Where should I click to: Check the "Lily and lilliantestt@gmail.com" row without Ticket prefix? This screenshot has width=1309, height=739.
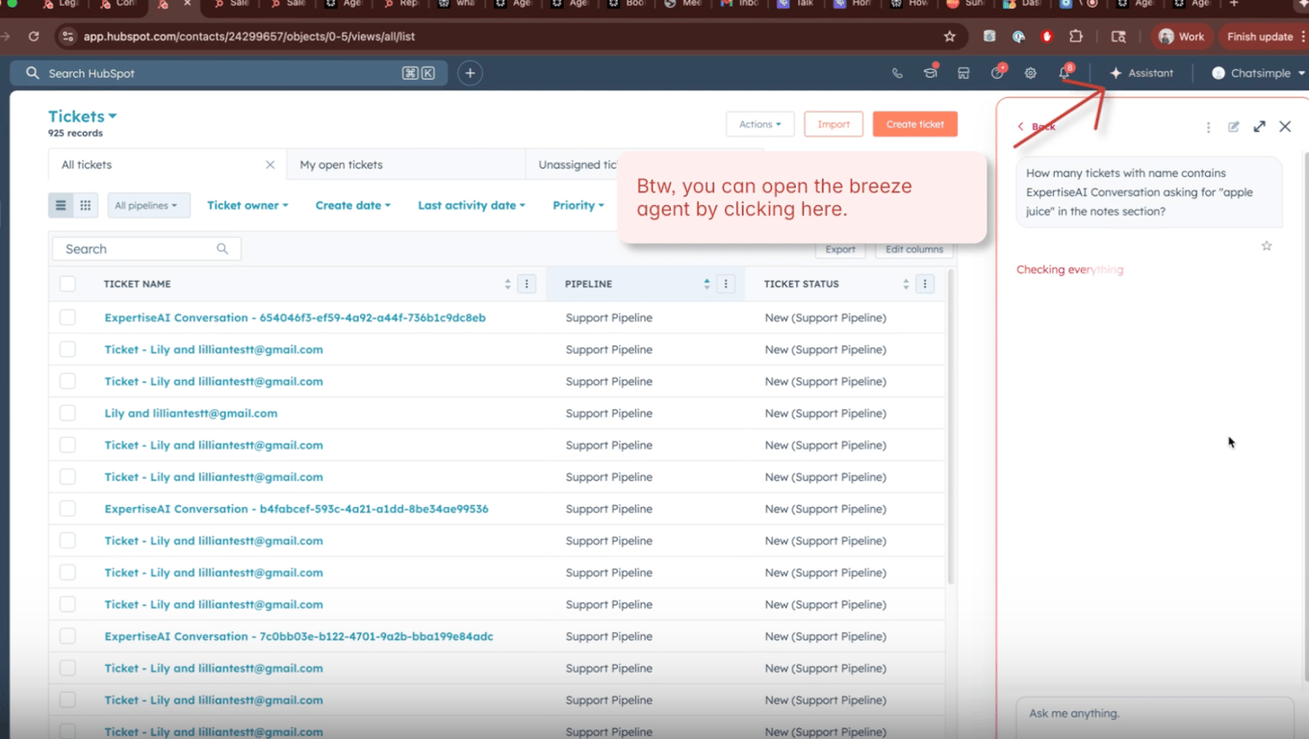[x=67, y=413]
